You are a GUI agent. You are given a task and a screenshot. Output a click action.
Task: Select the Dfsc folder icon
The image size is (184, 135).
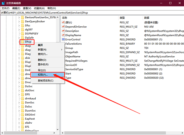tap(22, 26)
